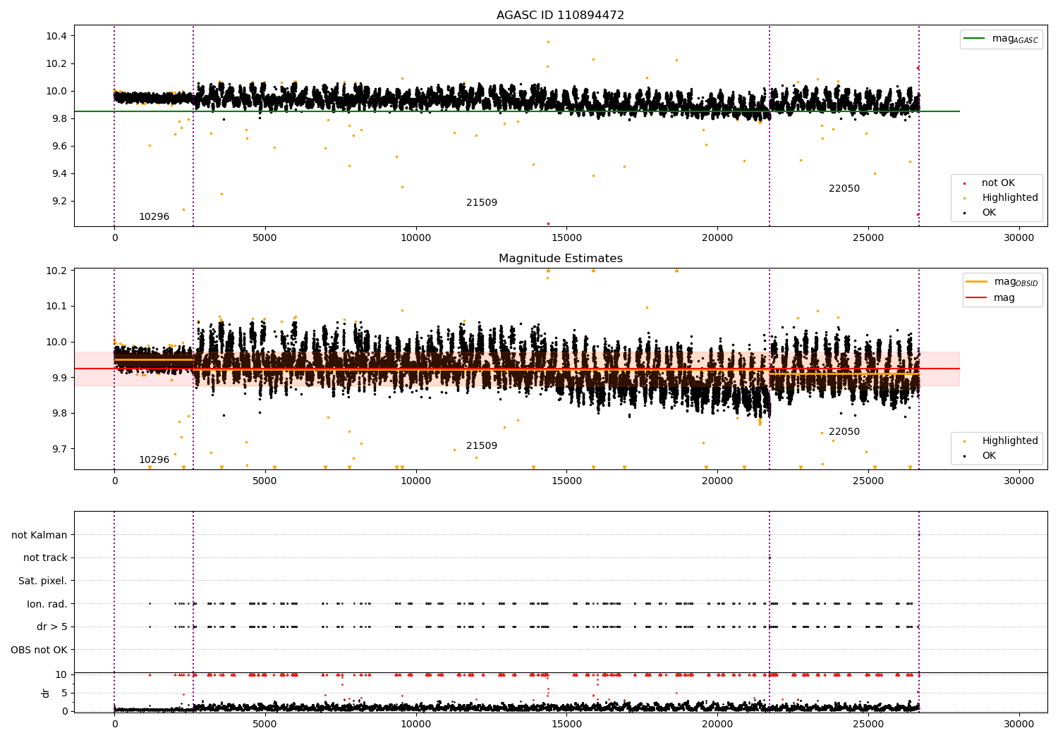
Task: Click the red 'not OK' point near 14400 at the top plot's bottom edge
Action: [x=548, y=223]
